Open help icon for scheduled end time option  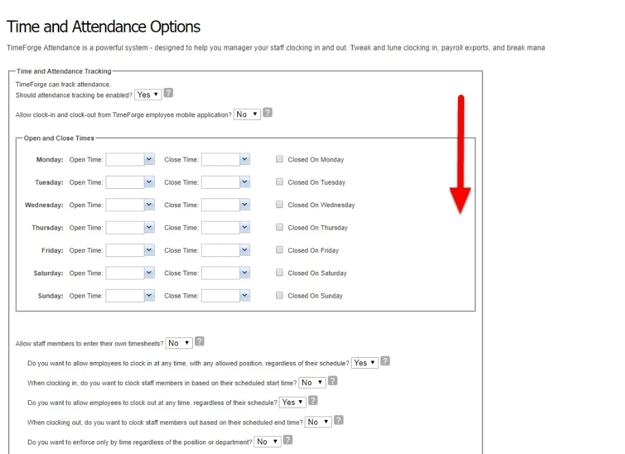pos(339,420)
